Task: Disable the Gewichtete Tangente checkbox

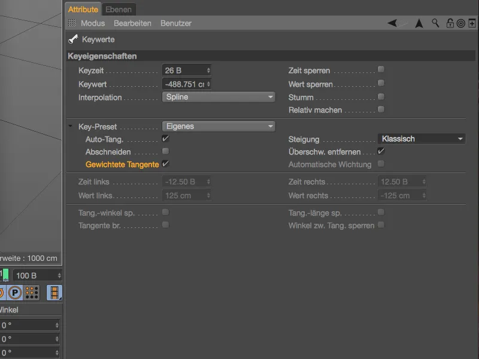Action: 165,164
